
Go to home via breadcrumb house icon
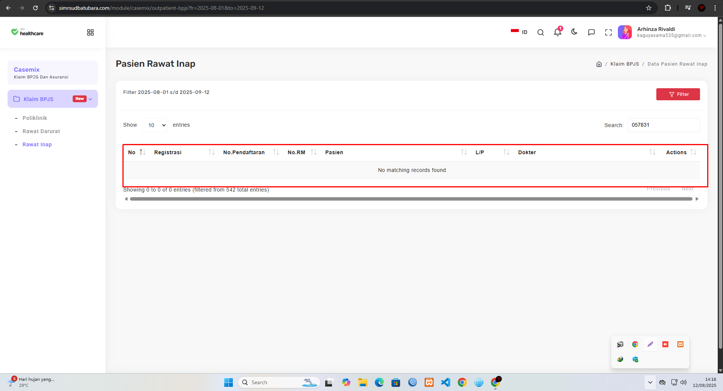tap(599, 64)
